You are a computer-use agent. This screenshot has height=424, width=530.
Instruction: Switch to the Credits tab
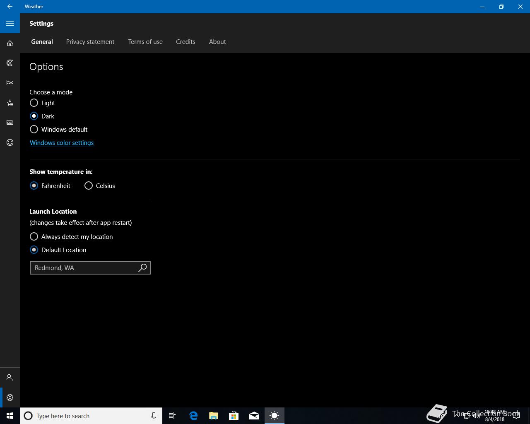[x=185, y=42]
